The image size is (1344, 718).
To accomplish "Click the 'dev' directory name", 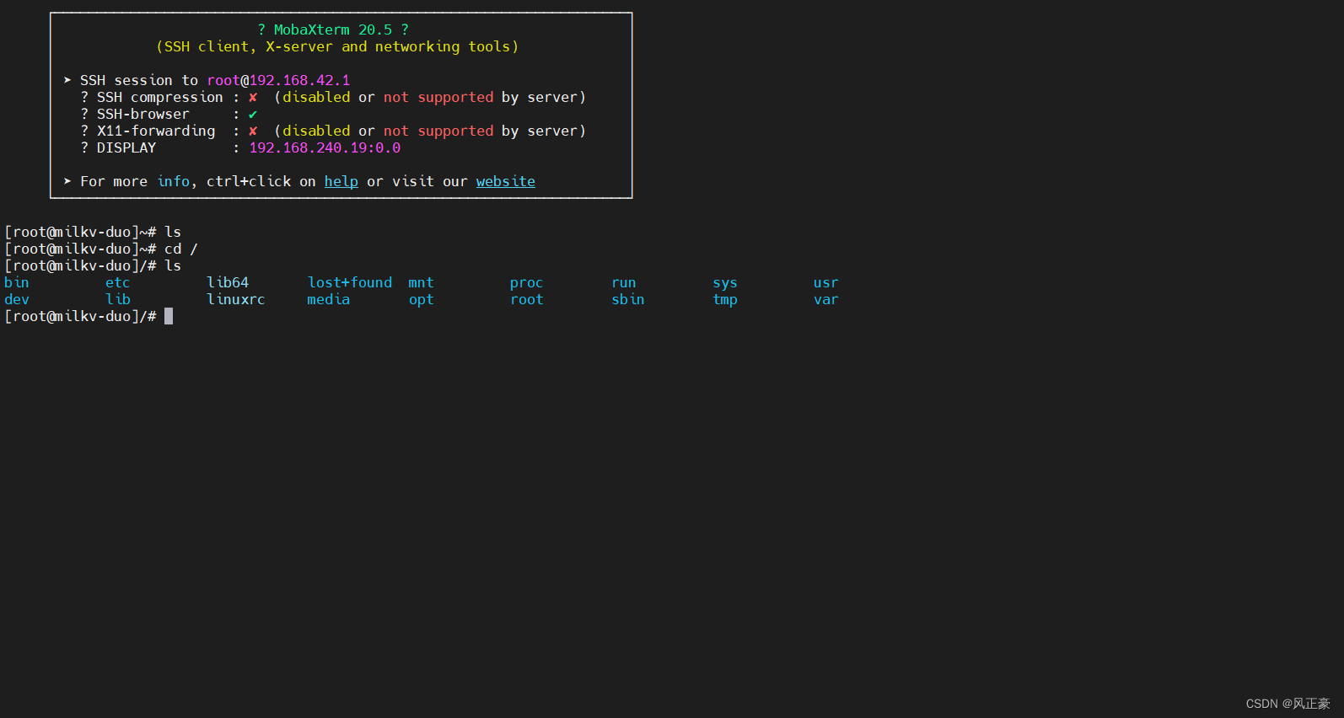I will pyautogui.click(x=17, y=299).
